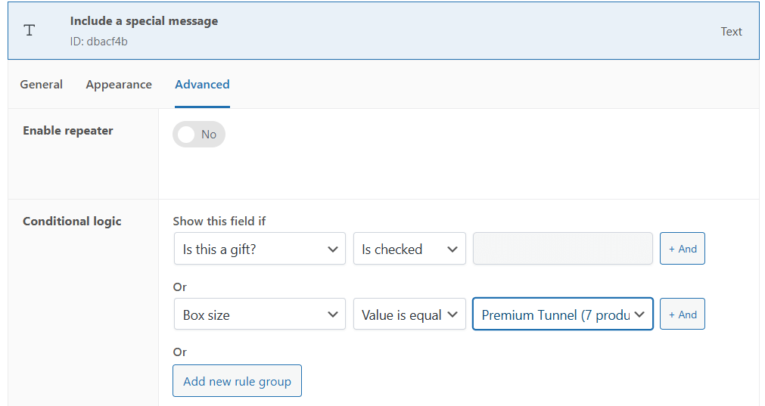
Task: Select the Advanced tab
Action: (x=202, y=85)
